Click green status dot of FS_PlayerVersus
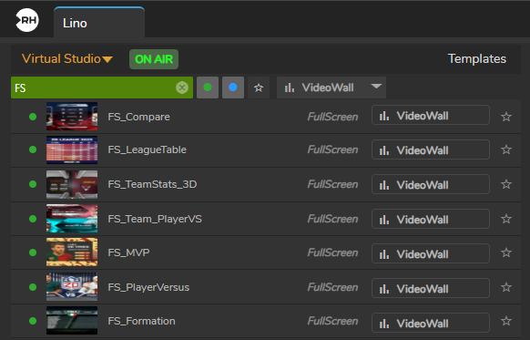Viewport: 530px width, 340px height. 33,287
